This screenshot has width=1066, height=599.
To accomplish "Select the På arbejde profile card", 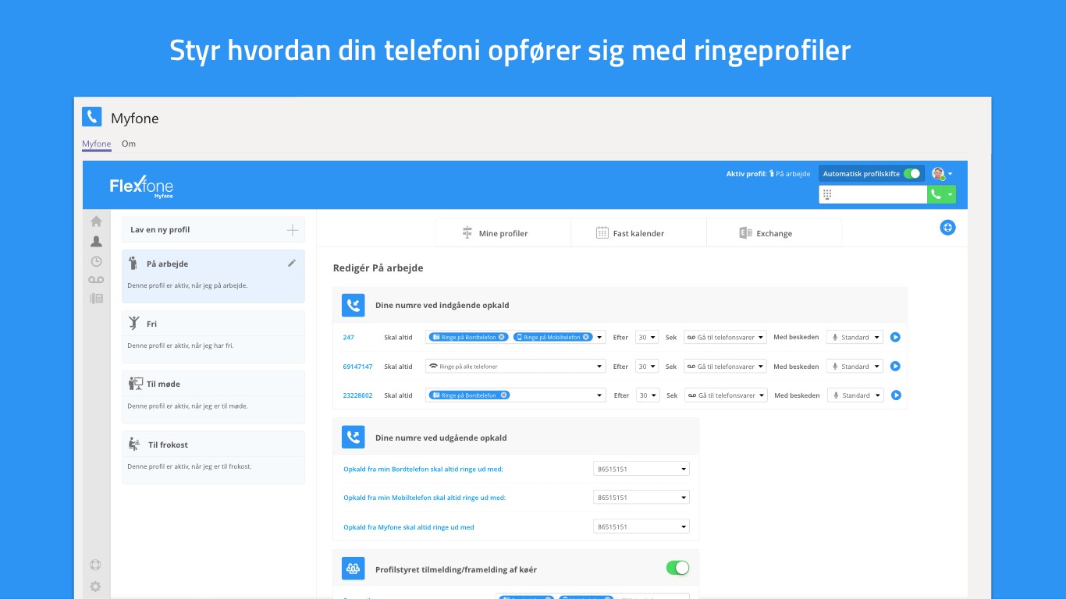I will point(213,276).
